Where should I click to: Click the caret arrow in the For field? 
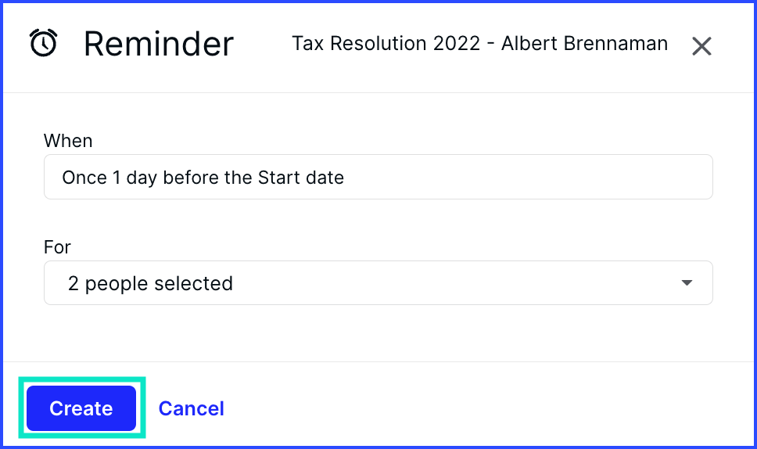pyautogui.click(x=687, y=282)
